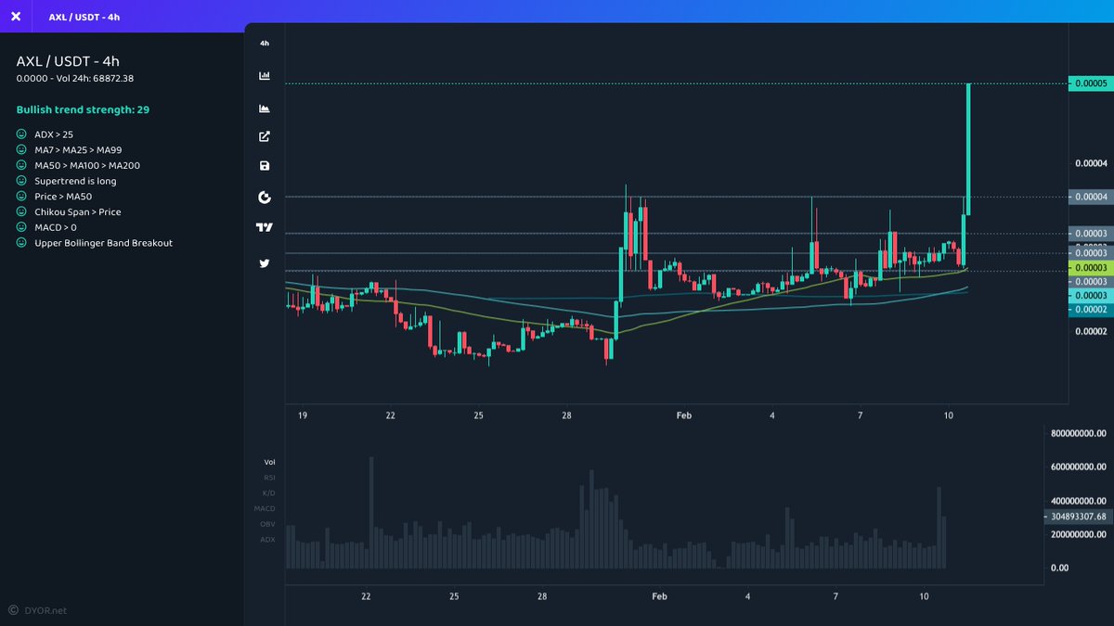Switch lower pane to ADX indicator

(268, 539)
